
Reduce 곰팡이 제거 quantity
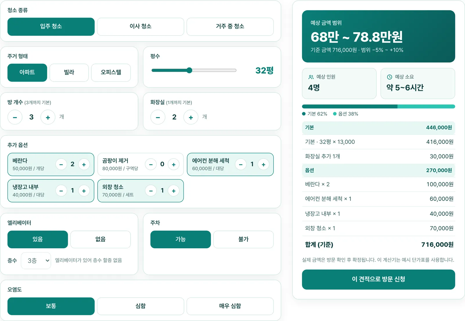pos(151,165)
